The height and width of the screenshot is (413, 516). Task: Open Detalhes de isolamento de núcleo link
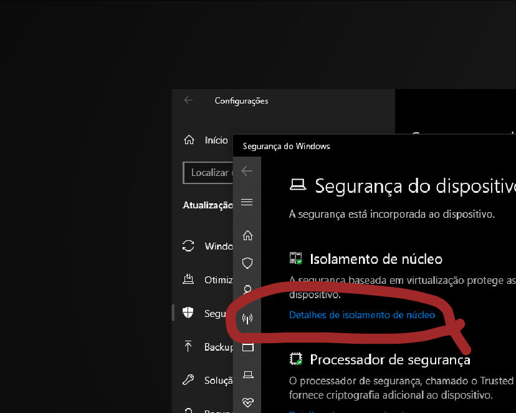click(x=362, y=315)
